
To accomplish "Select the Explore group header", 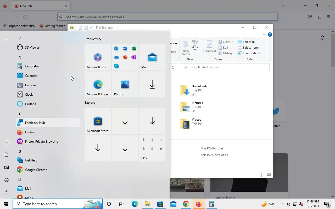I will pyautogui.click(x=90, y=103).
